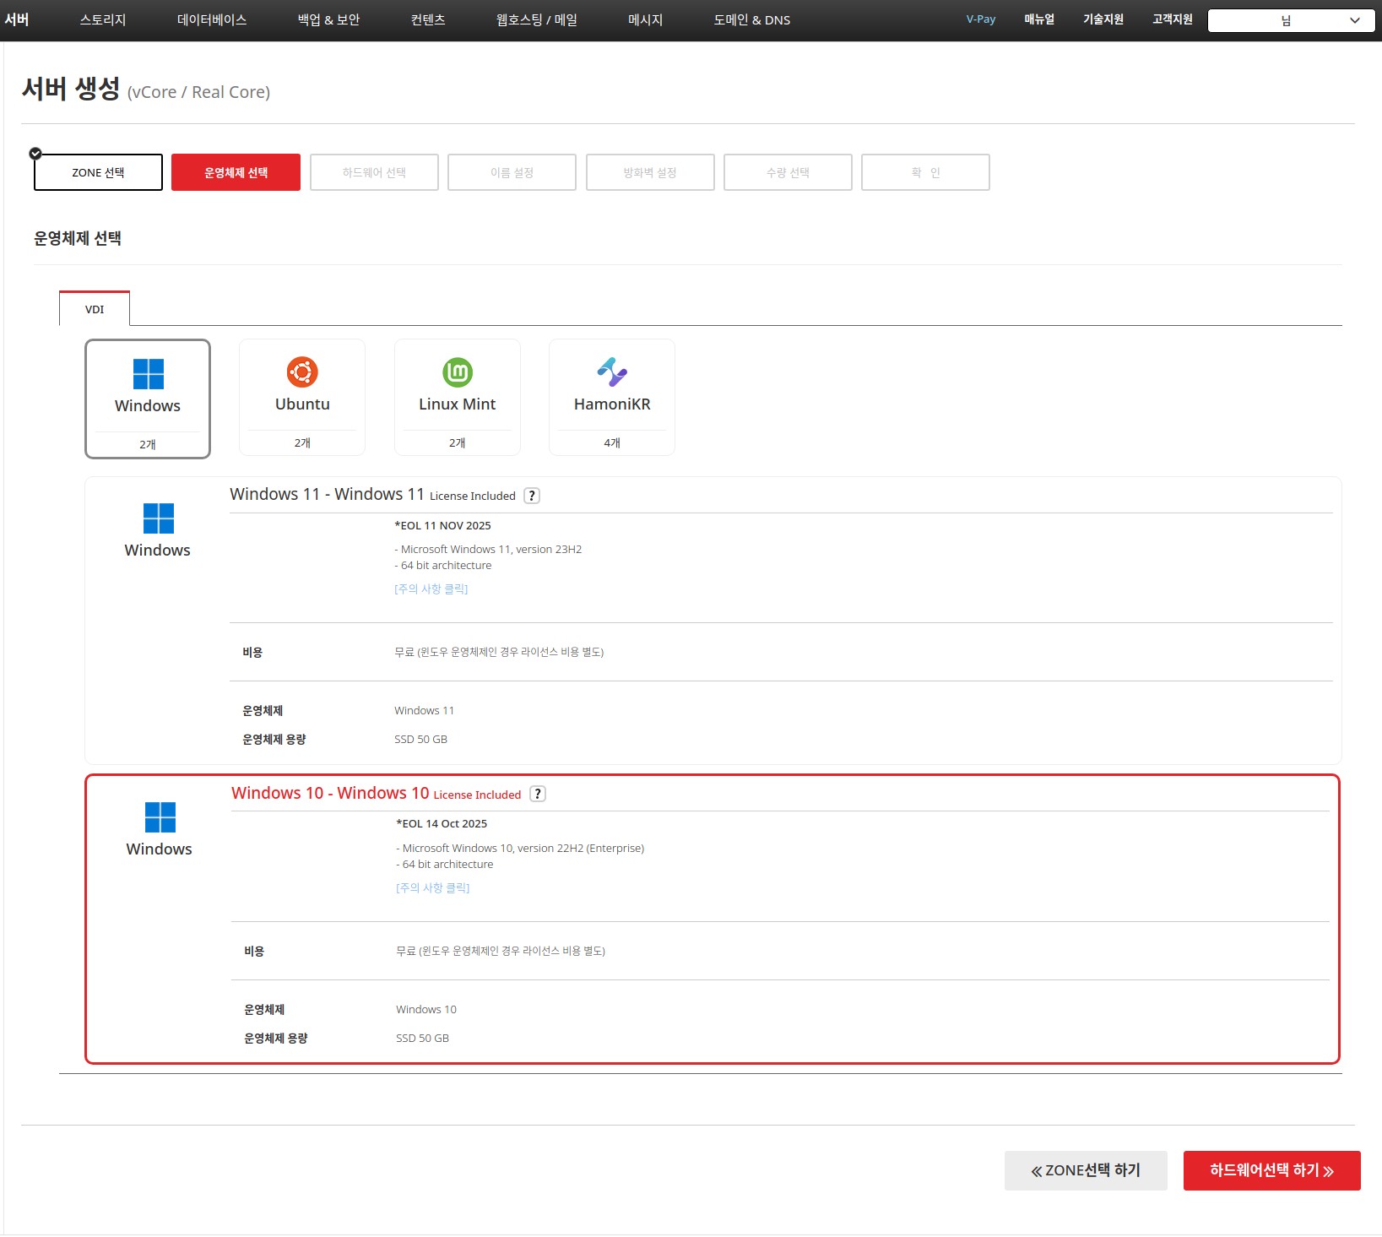Image resolution: width=1382 pixels, height=1237 pixels.
Task: Click the 방화벽 설정 step
Action: coord(650,172)
